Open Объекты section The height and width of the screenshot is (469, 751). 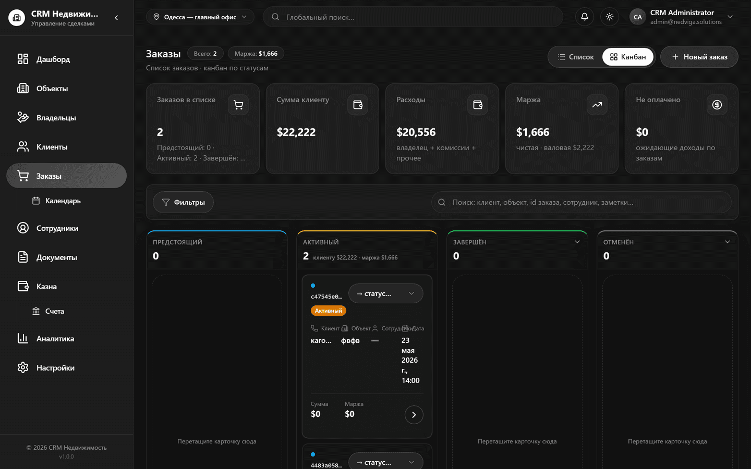[67, 88]
